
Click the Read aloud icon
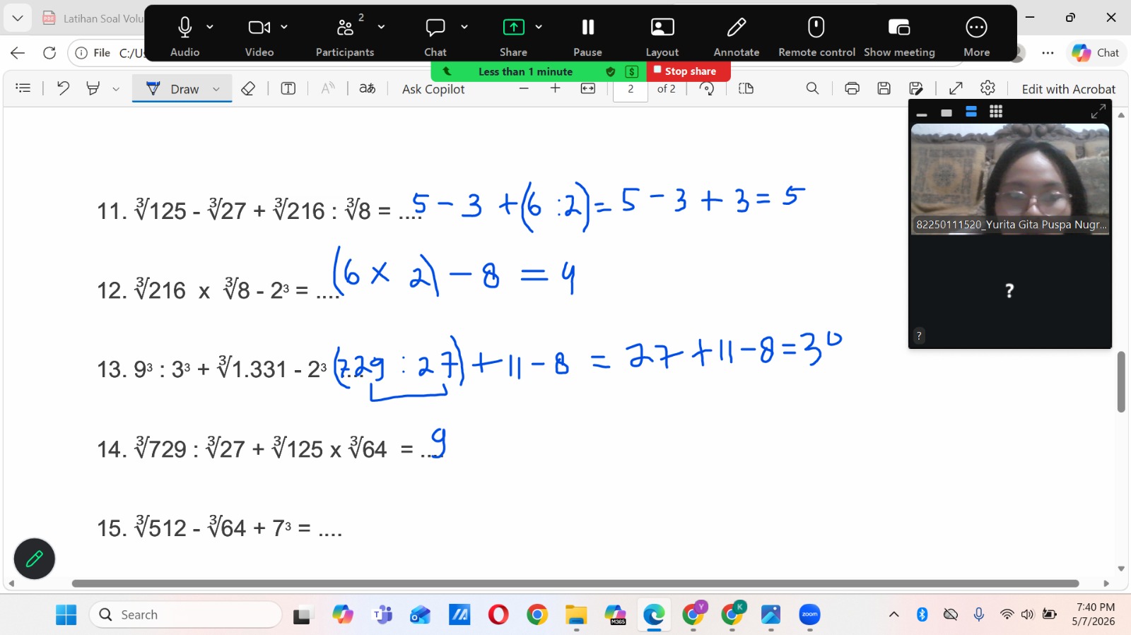pos(328,88)
